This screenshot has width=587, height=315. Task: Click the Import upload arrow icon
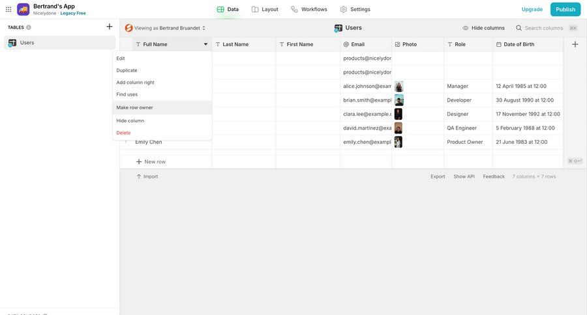point(139,176)
